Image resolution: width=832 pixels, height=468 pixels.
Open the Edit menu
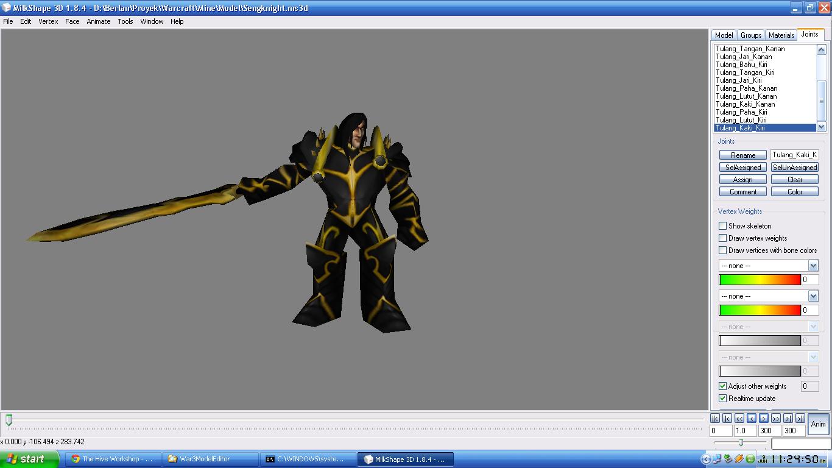pyautogui.click(x=26, y=21)
